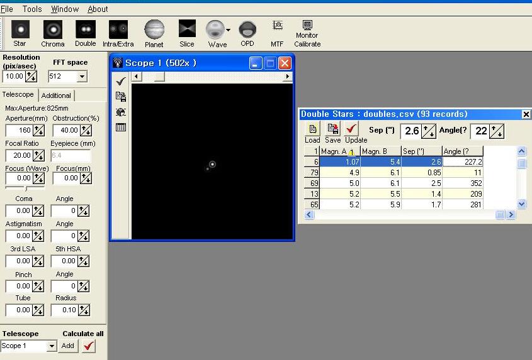This screenshot has width=532, height=360.
Task: Launch Monitor Calibrate tool
Action: tap(307, 33)
